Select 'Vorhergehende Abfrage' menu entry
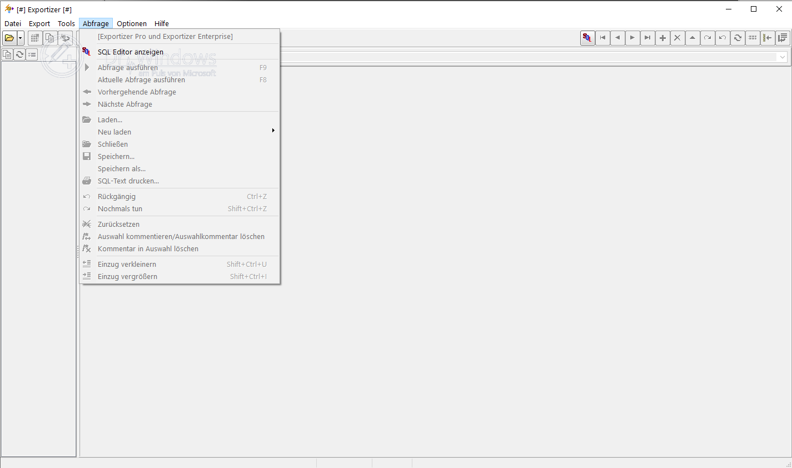This screenshot has width=792, height=468. [180, 92]
